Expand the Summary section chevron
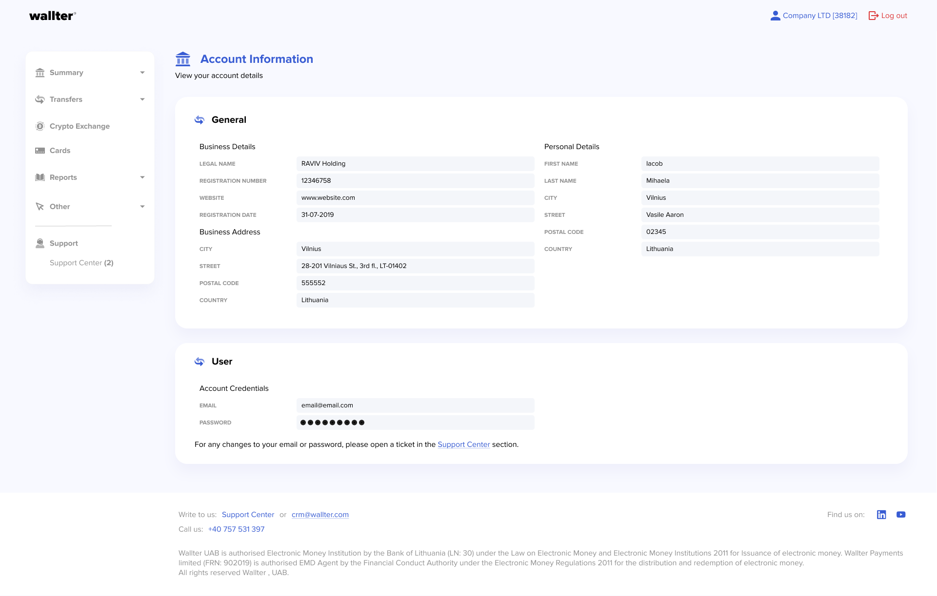The height and width of the screenshot is (596, 937). pyautogui.click(x=142, y=72)
